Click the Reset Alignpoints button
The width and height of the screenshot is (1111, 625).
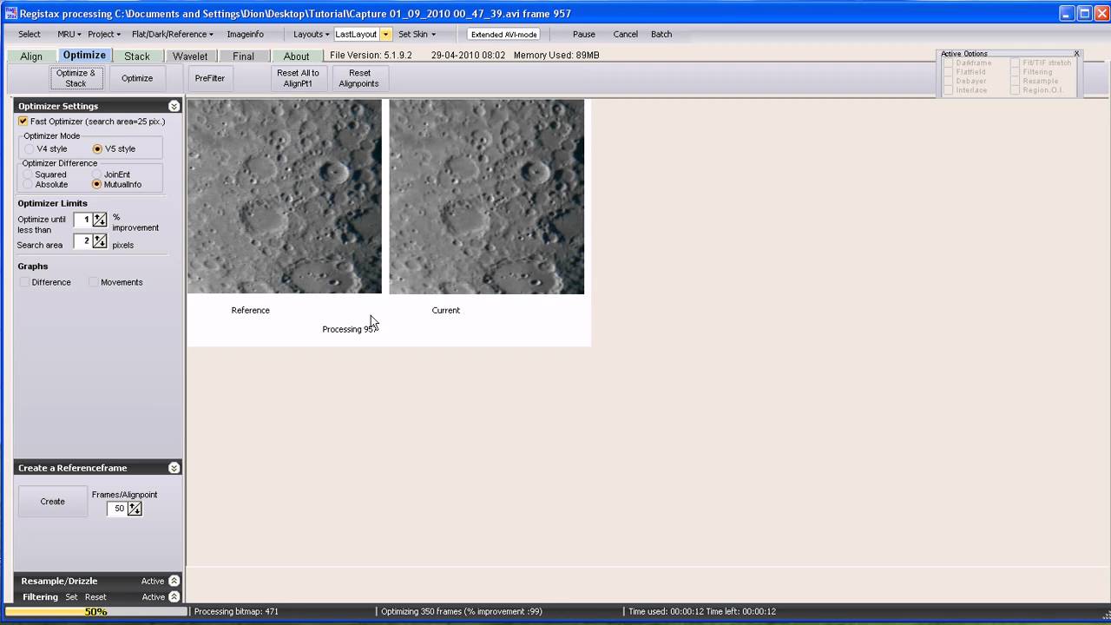[359, 78]
